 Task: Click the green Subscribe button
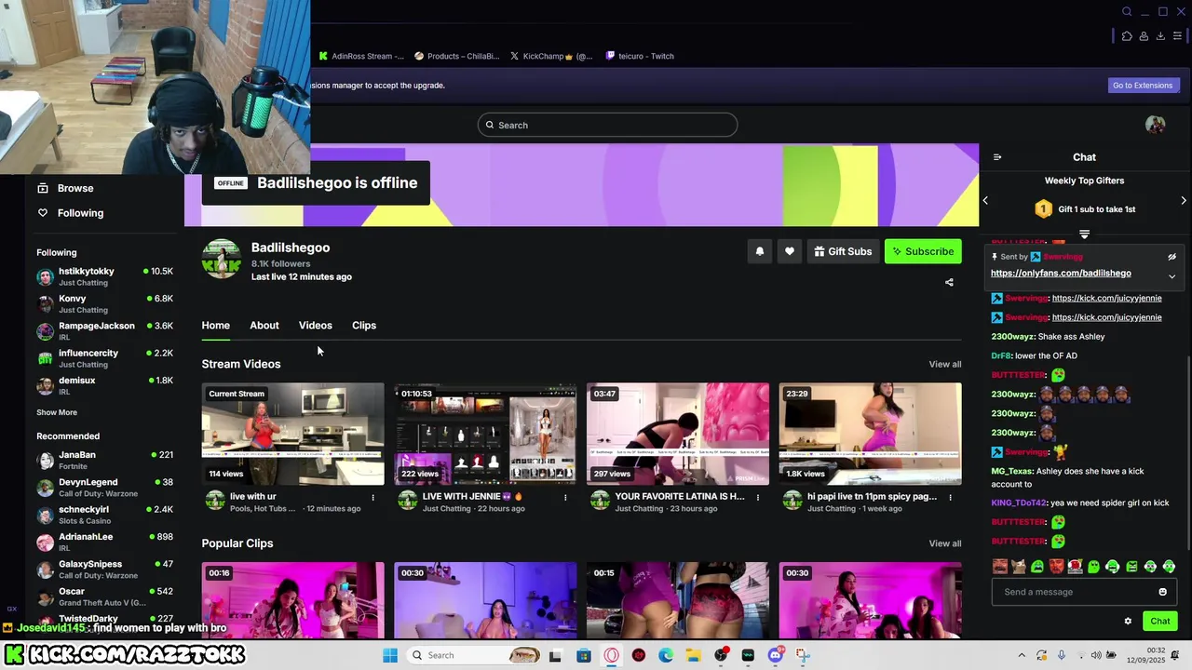pos(923,251)
